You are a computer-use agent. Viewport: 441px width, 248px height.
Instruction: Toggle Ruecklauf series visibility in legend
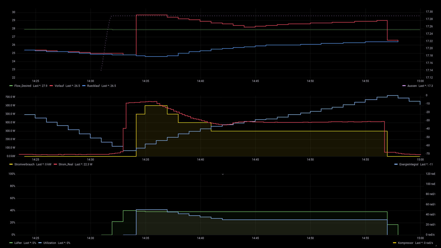coord(93,86)
